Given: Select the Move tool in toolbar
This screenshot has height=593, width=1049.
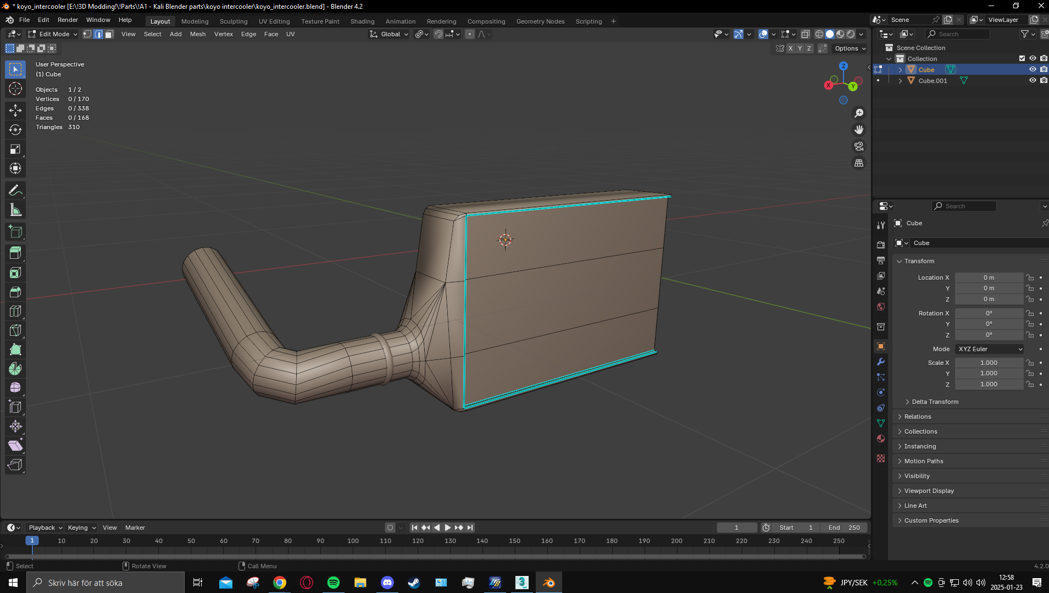Looking at the screenshot, I should [15, 110].
